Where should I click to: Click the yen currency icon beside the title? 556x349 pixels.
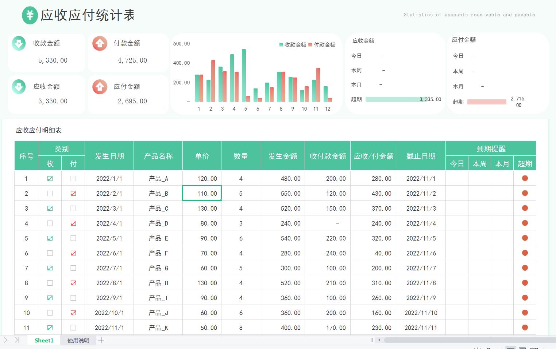(x=30, y=15)
